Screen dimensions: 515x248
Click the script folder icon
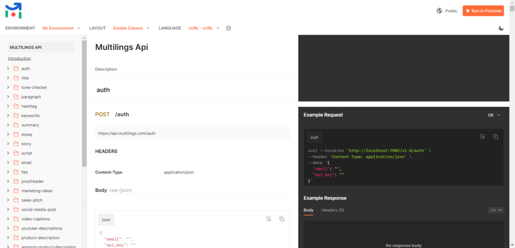(16, 153)
